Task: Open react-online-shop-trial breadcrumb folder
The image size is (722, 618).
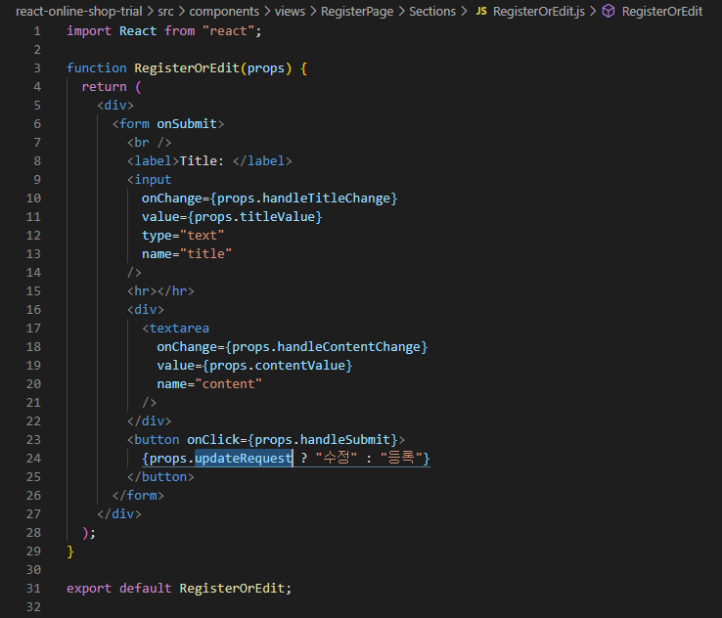Action: pyautogui.click(x=78, y=11)
